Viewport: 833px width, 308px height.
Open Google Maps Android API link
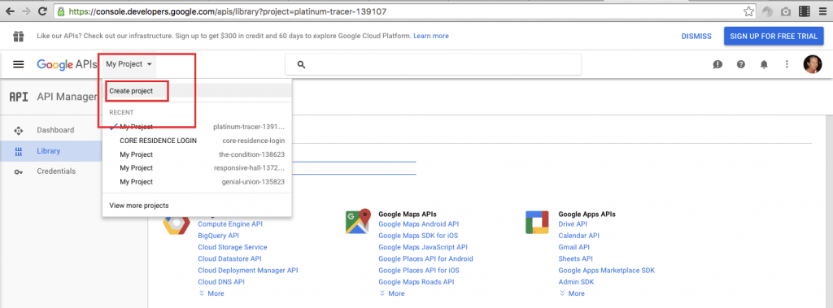tap(419, 224)
